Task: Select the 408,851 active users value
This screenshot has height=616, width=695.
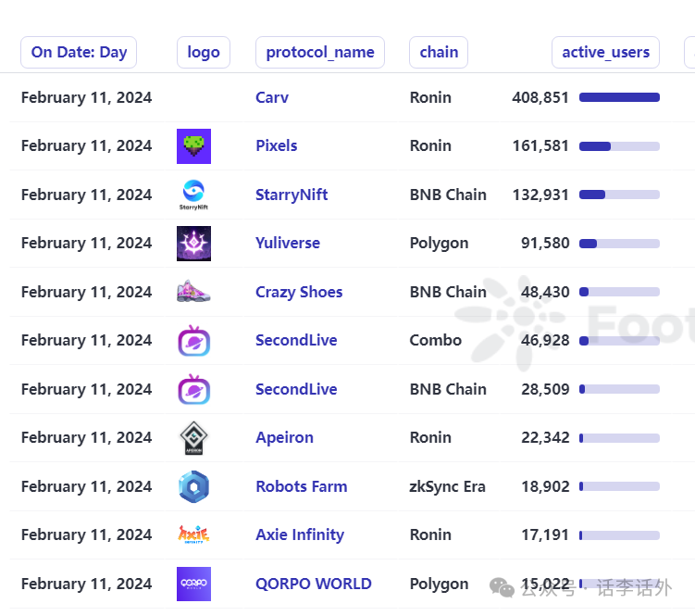Action: click(540, 97)
